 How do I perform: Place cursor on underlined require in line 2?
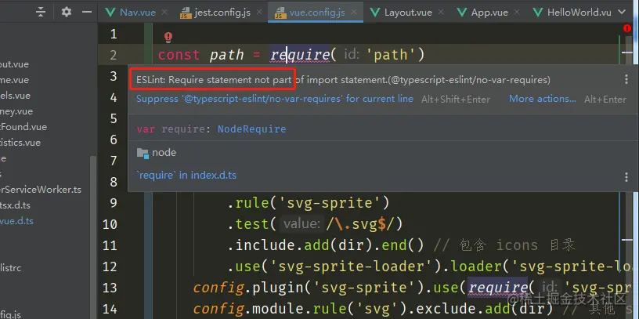[x=299, y=55]
